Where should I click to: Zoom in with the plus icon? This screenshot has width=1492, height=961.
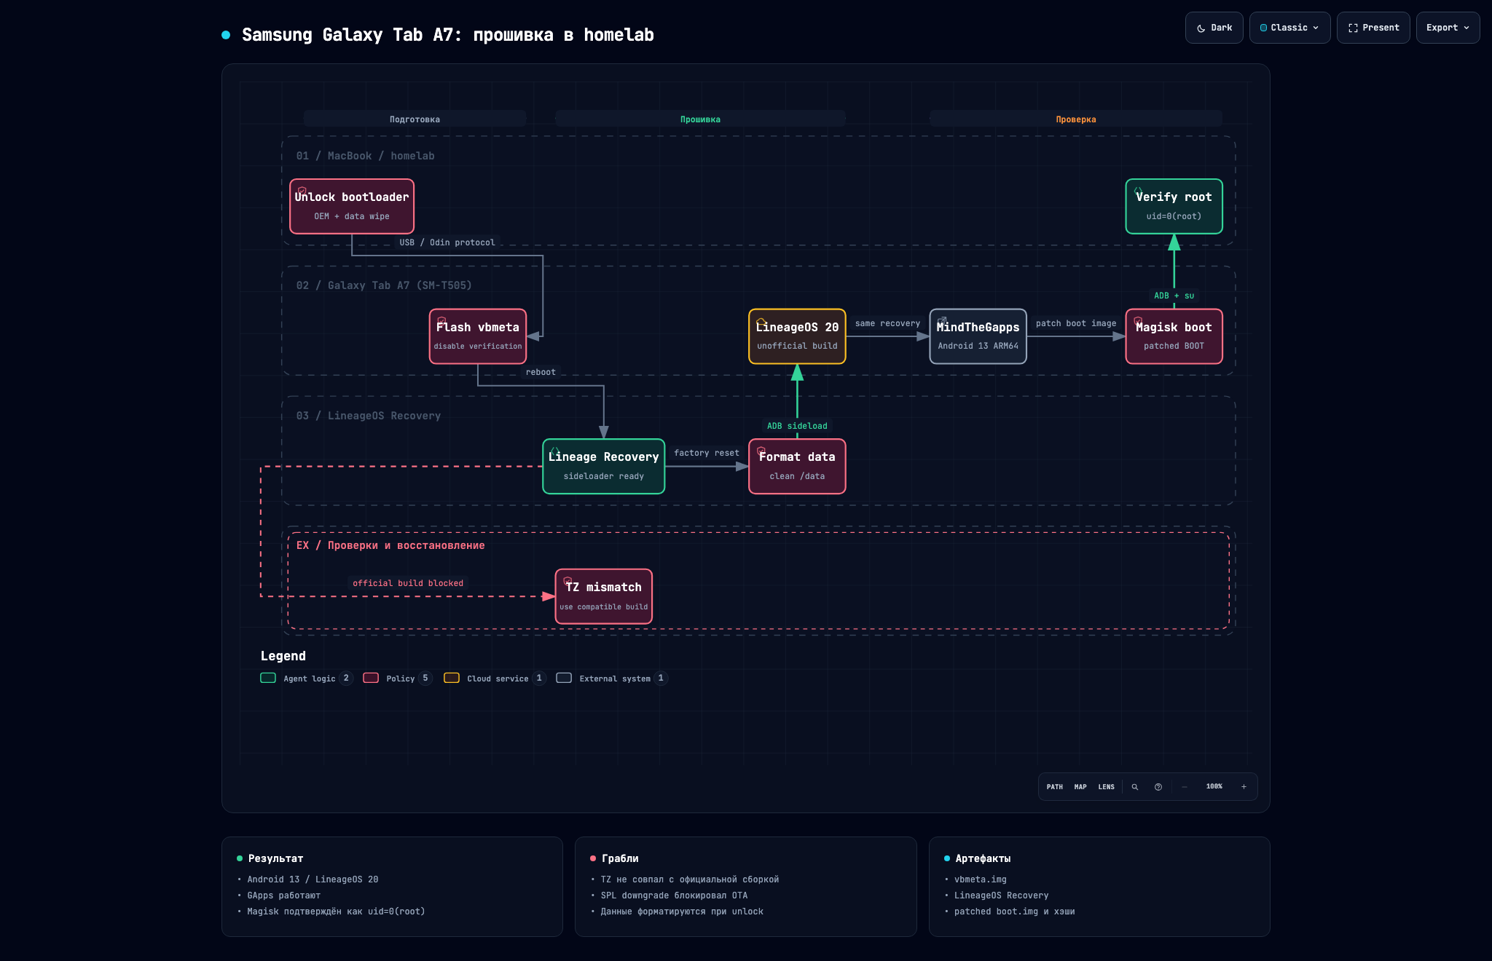click(x=1244, y=787)
